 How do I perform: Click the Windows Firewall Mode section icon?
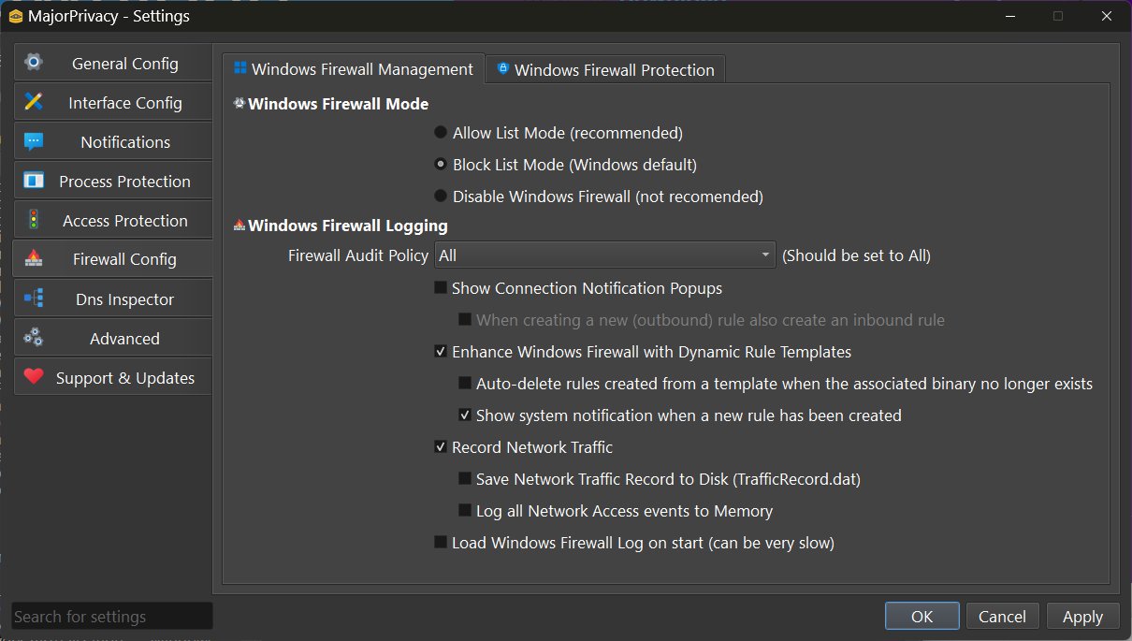click(x=239, y=104)
